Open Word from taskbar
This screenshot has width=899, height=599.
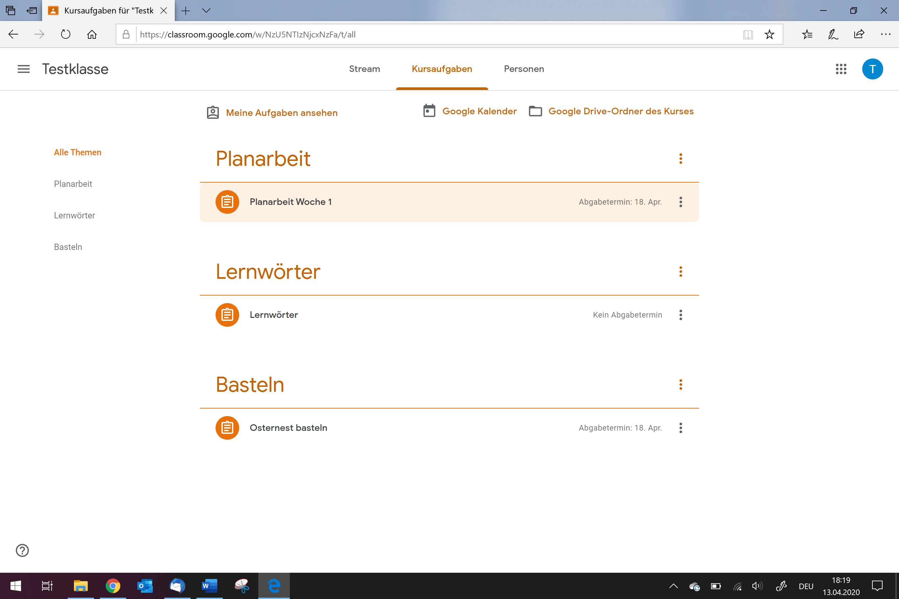click(209, 586)
